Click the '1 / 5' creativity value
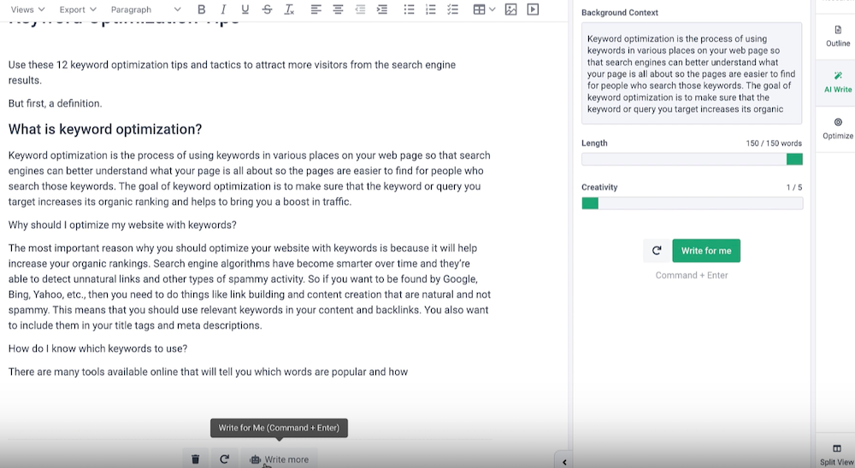The image size is (855, 468). (794, 187)
